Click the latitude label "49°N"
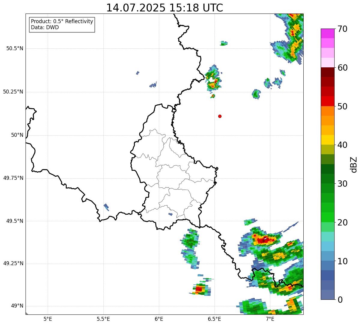 pos(17,306)
